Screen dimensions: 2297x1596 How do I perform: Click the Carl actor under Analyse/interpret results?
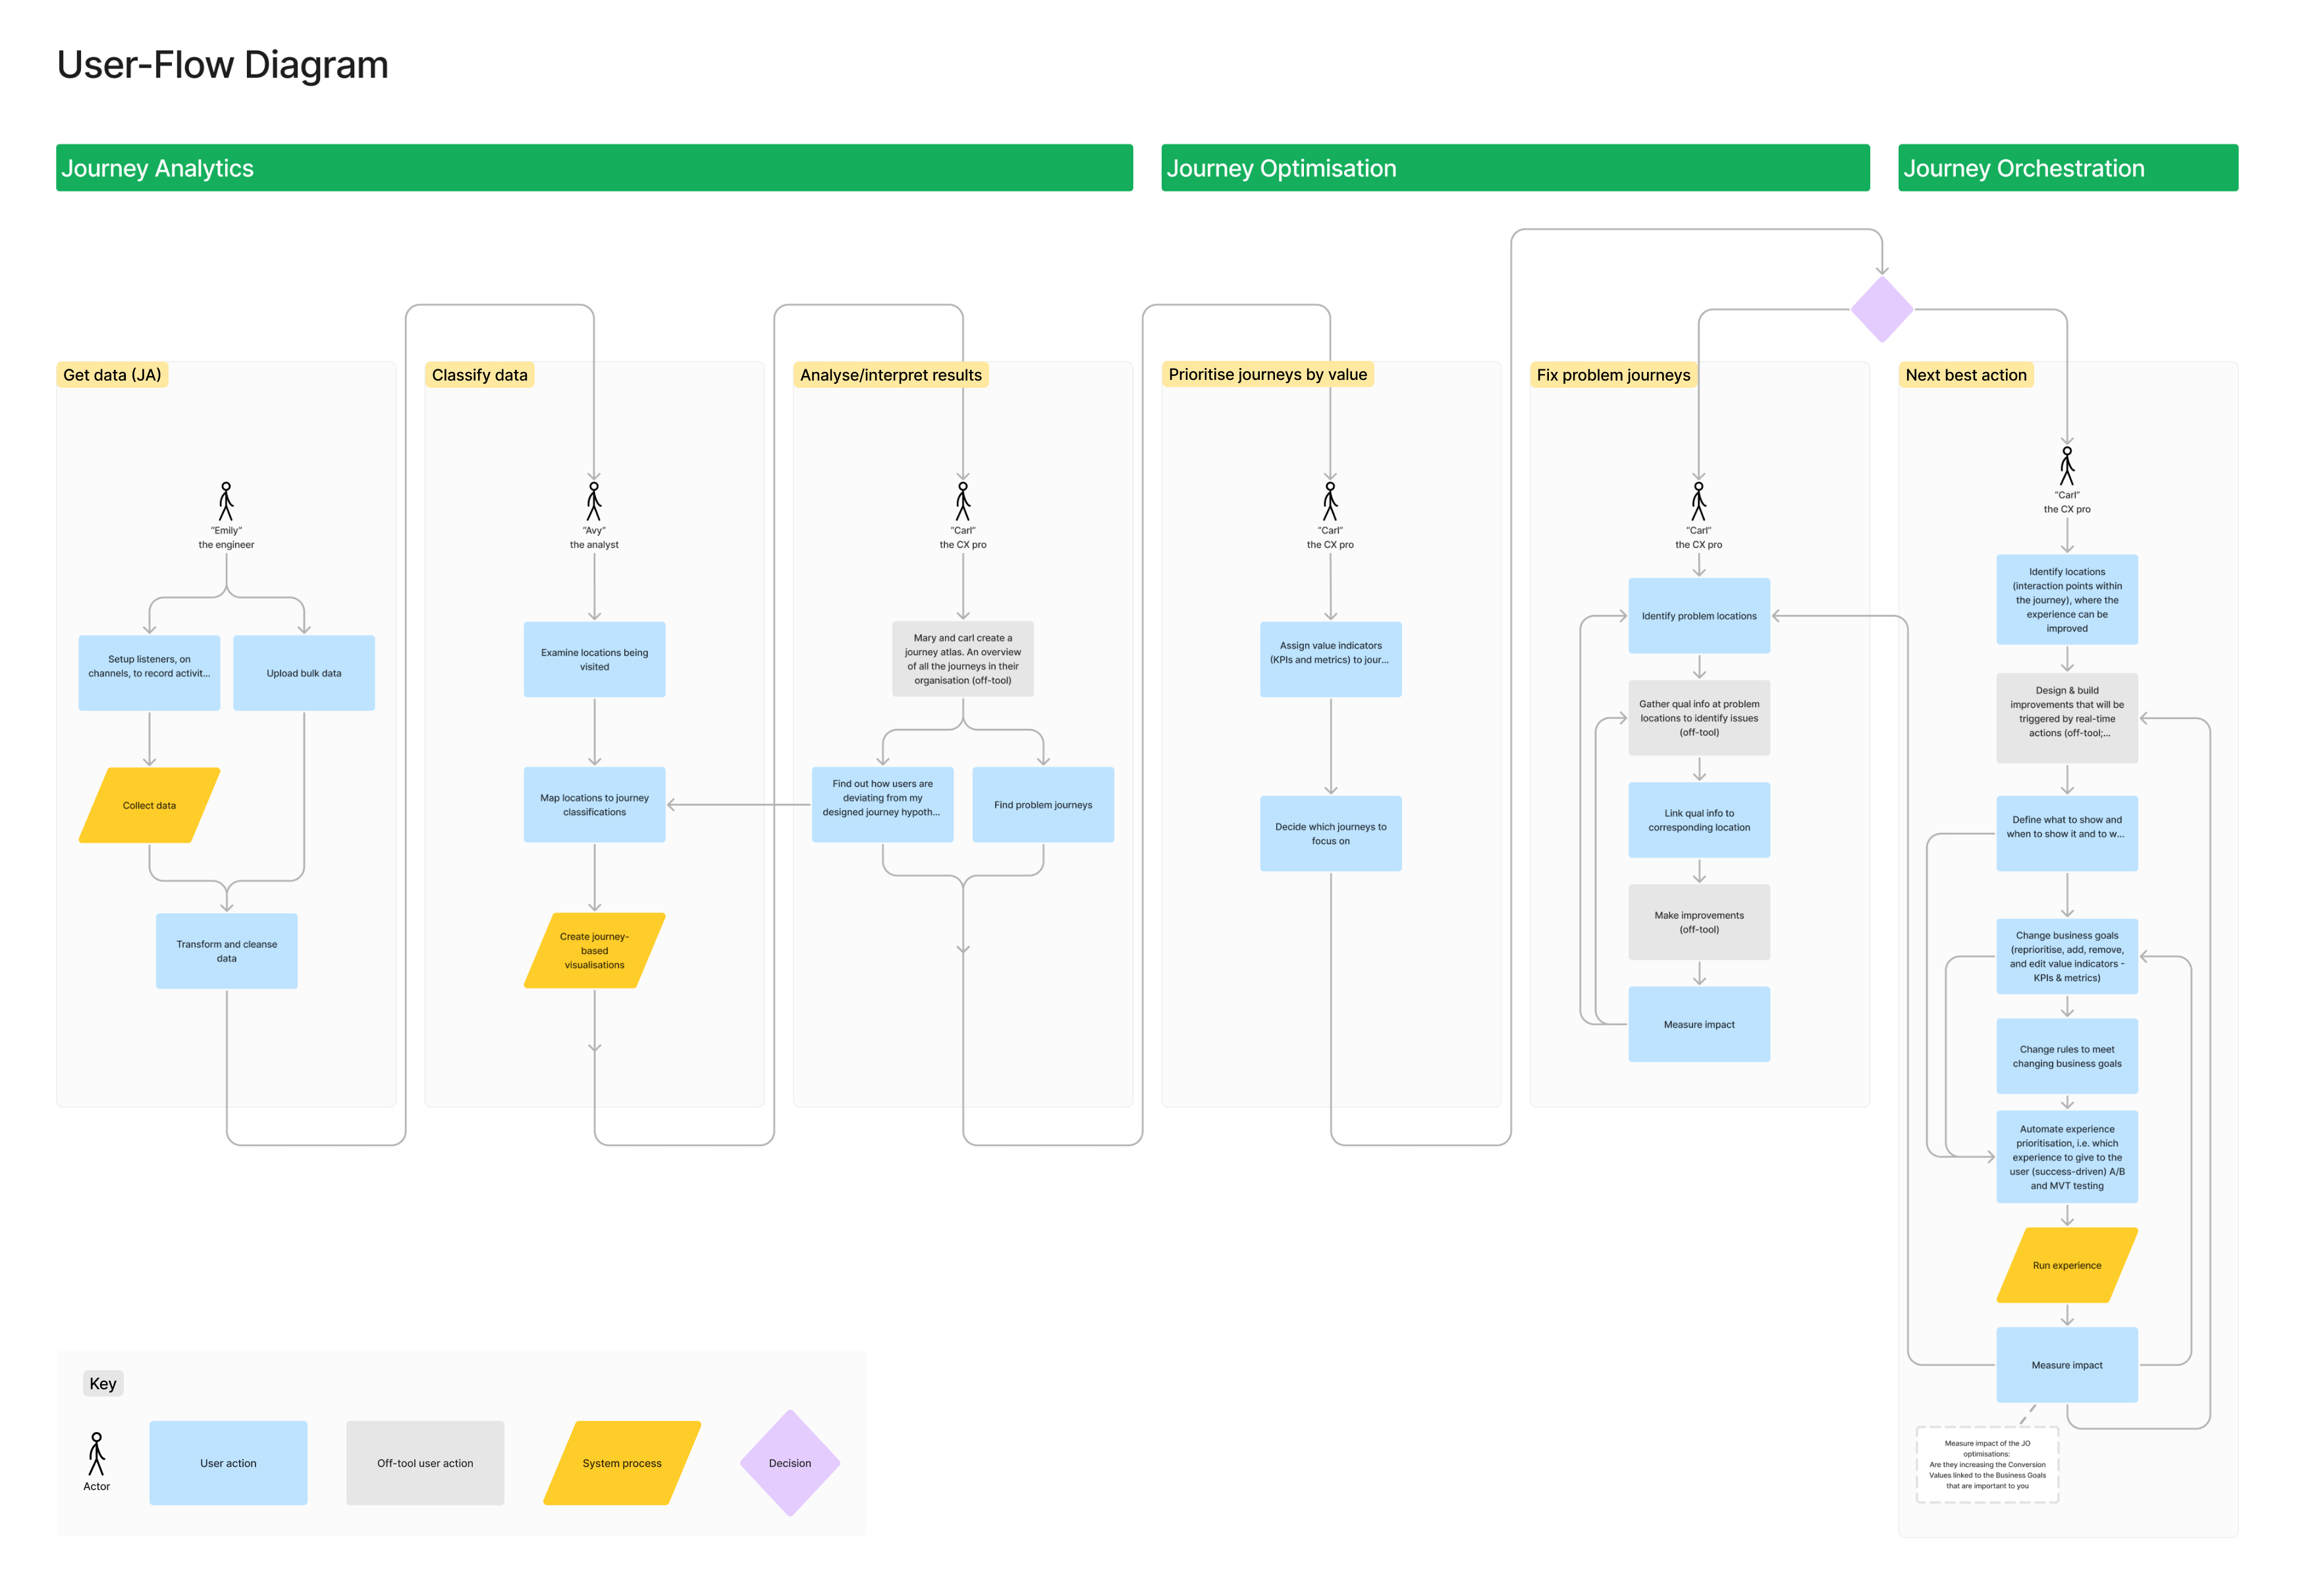point(962,501)
